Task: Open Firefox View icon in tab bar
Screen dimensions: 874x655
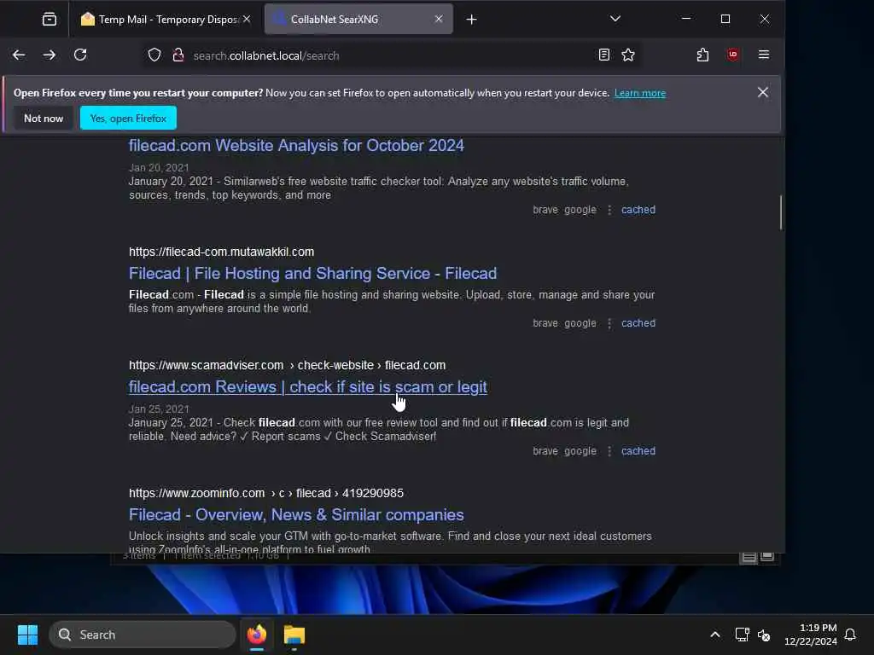Action: (x=50, y=20)
